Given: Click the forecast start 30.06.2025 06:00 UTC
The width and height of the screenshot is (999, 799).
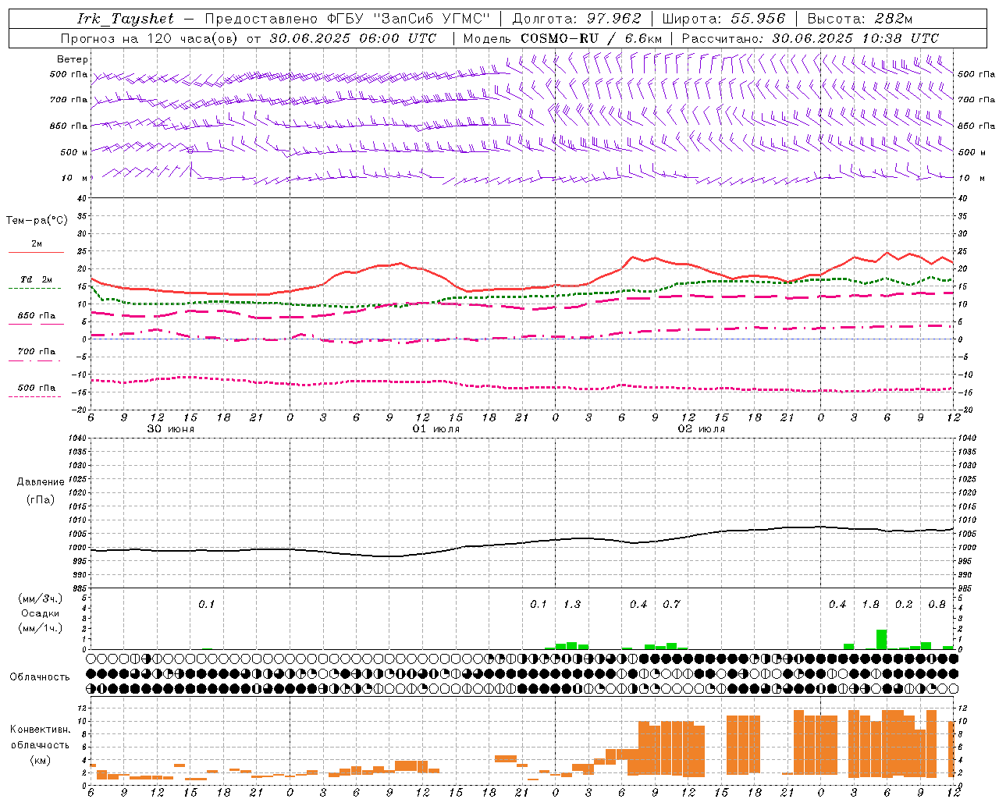Looking at the screenshot, I should [x=353, y=38].
